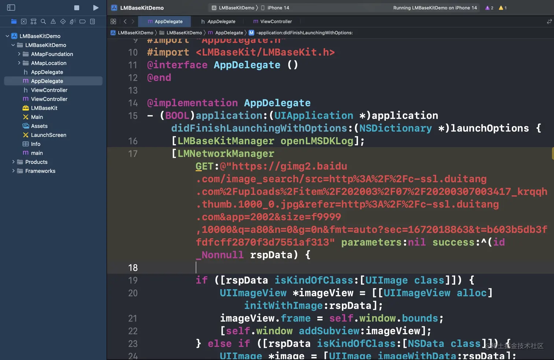Choose the iPhone 14 run destination
Screen dimensions: 554x360
pyautogui.click(x=275, y=8)
